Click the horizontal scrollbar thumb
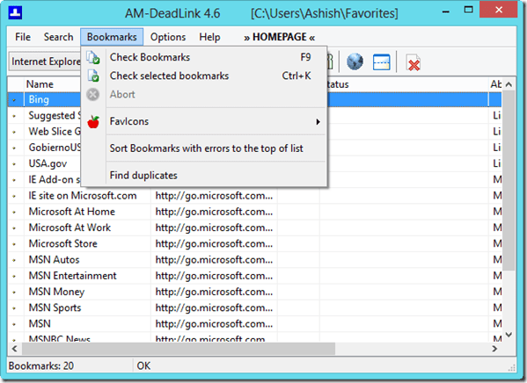 pyautogui.click(x=179, y=349)
